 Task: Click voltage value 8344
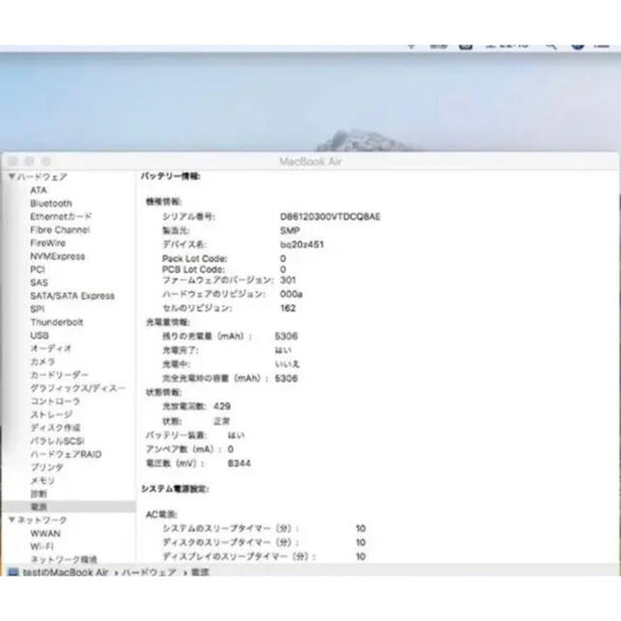(240, 463)
